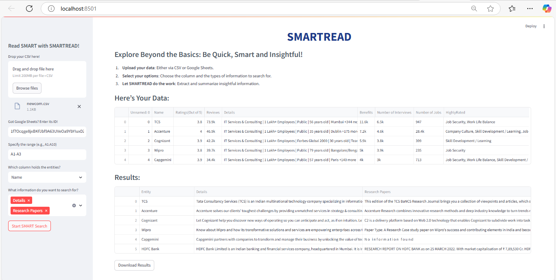
Task: Expand the search information multiselect dropdown
Action: (80, 206)
